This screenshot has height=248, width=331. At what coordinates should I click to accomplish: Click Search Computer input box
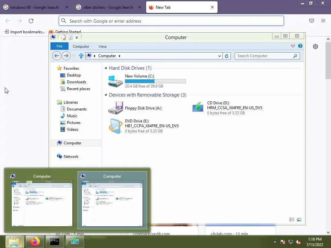264,56
